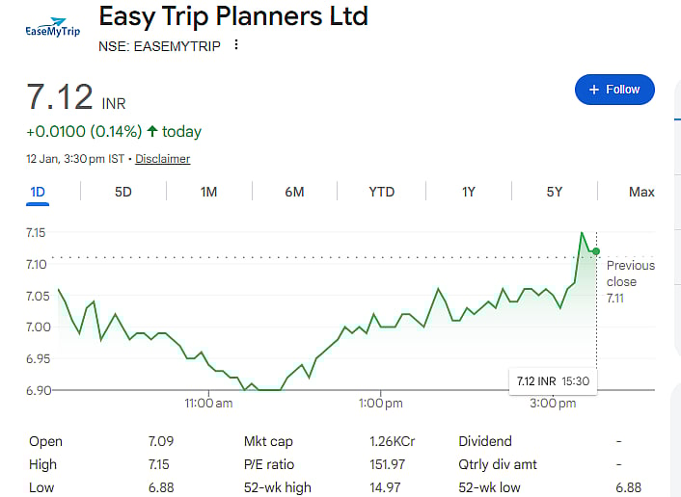Switch to the 5D chart range
681x497 pixels.
point(123,192)
